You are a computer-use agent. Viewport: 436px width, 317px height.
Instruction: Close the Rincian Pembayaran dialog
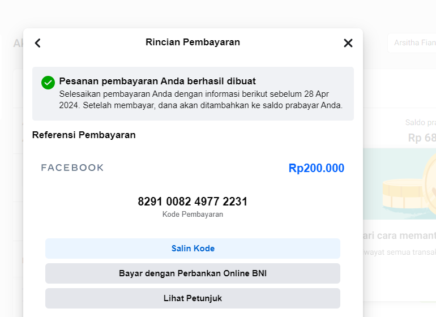click(x=348, y=43)
